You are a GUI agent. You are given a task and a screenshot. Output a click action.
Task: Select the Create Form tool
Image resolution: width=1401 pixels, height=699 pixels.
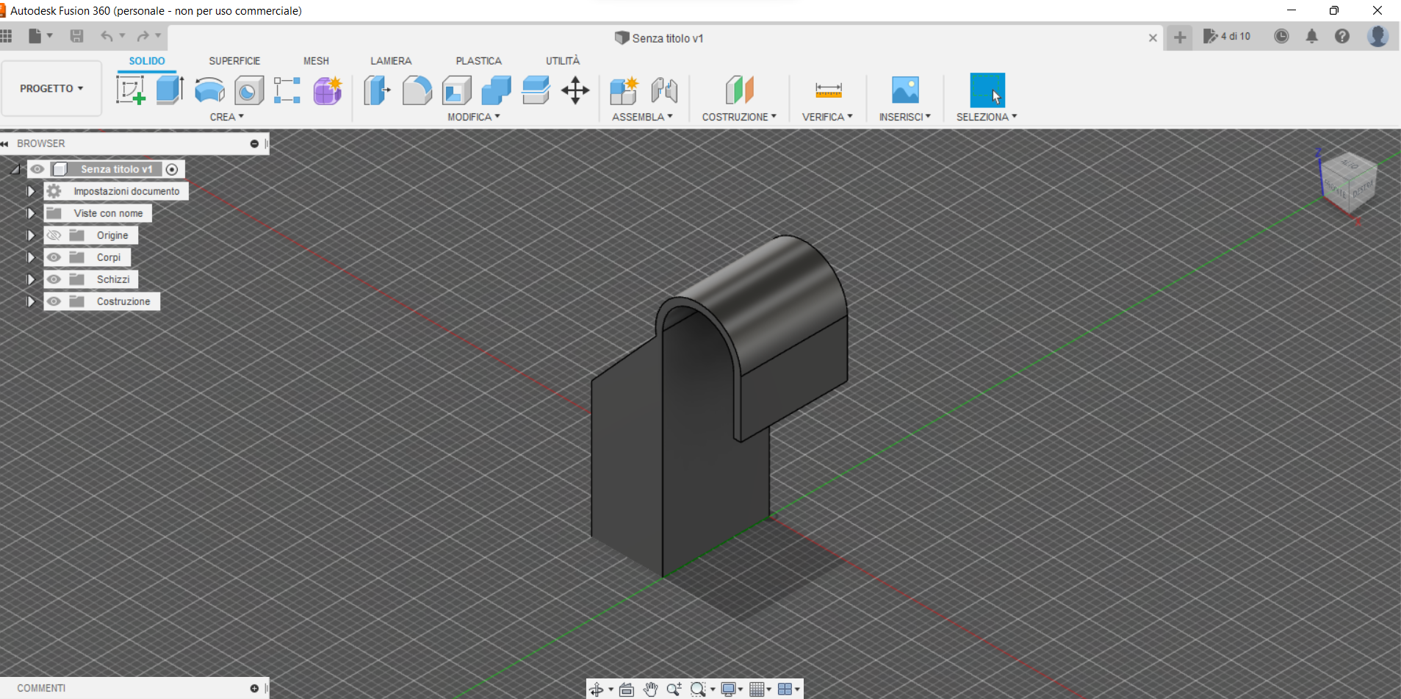point(328,90)
